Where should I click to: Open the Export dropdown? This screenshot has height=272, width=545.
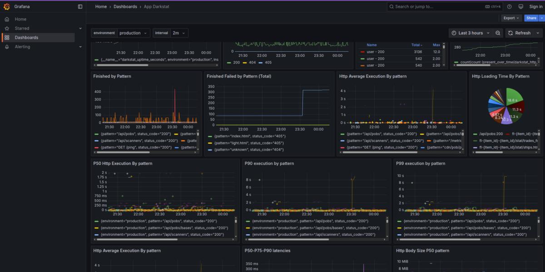click(x=511, y=18)
